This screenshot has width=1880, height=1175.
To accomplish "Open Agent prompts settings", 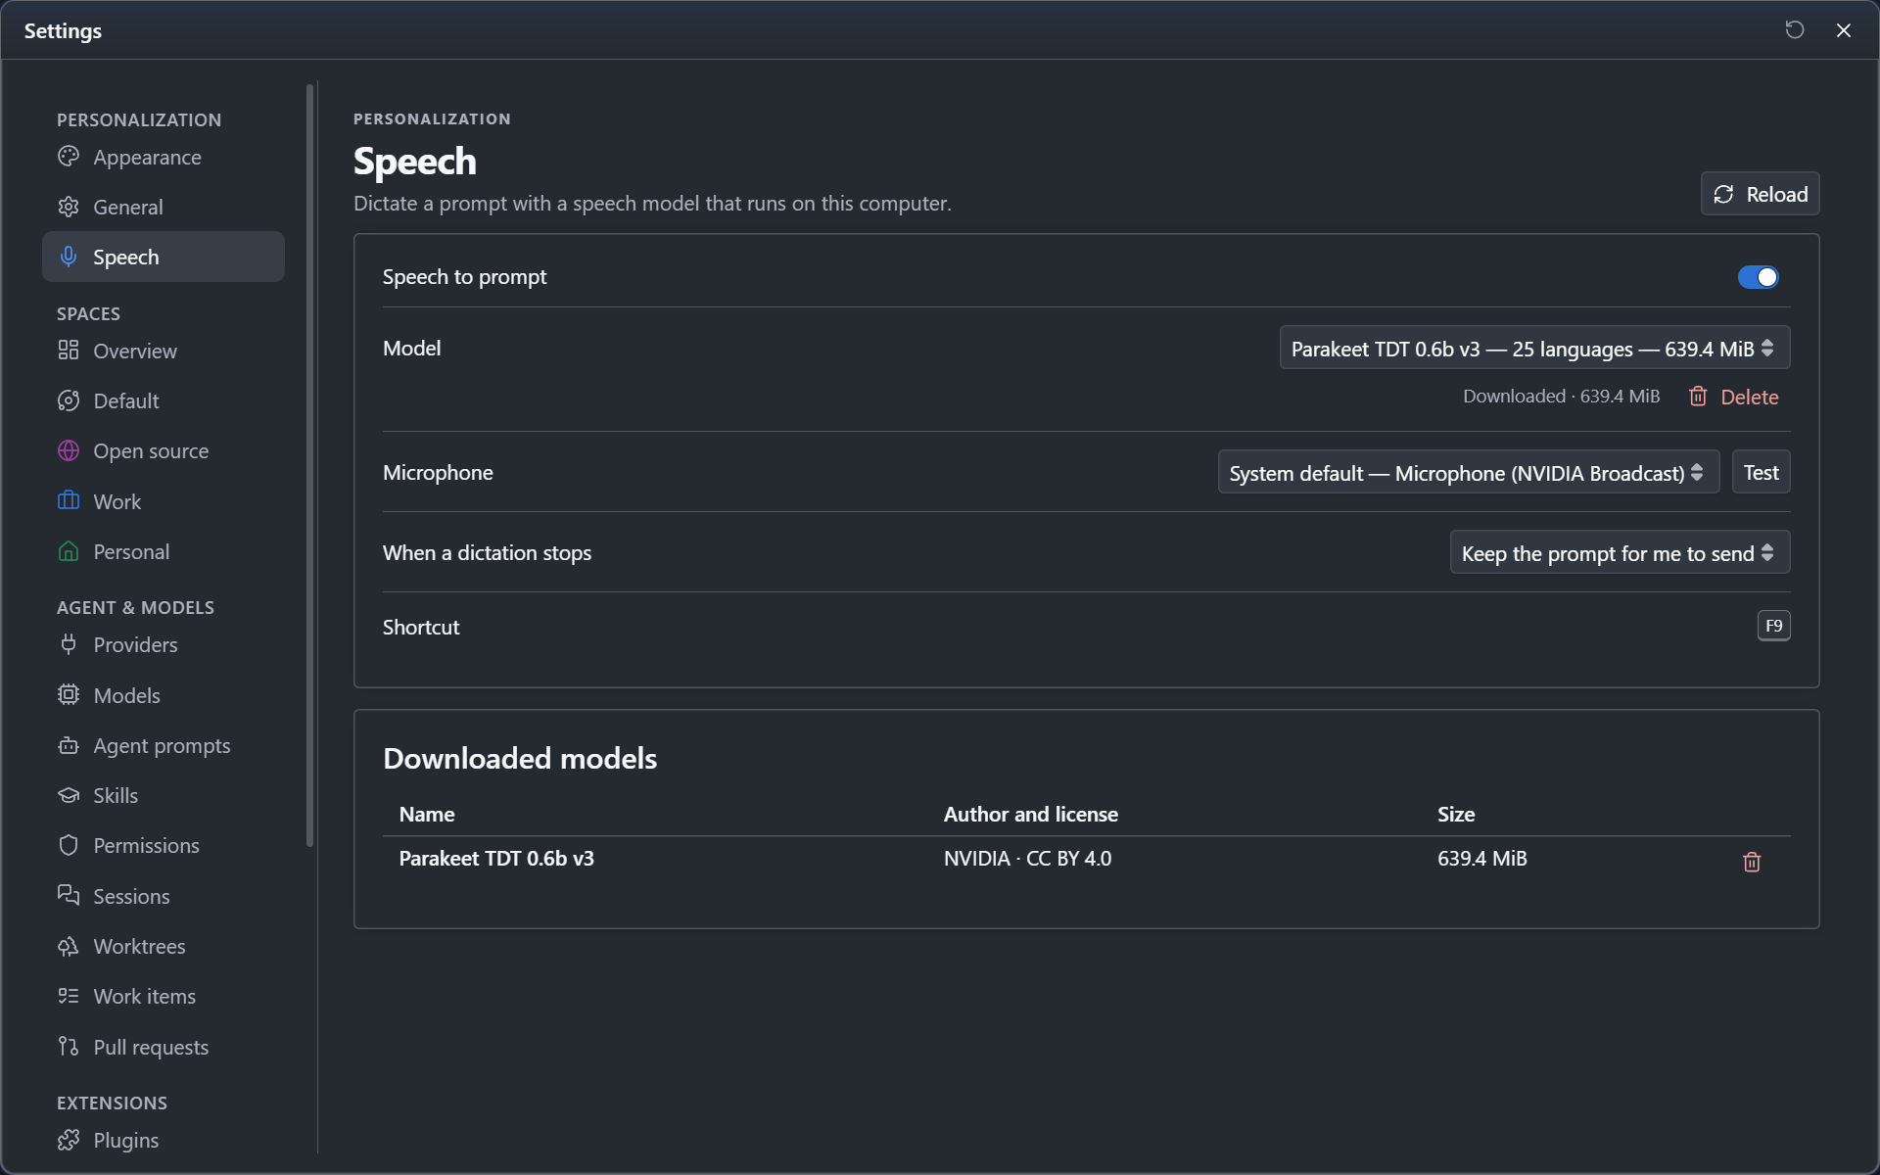I will [x=164, y=745].
